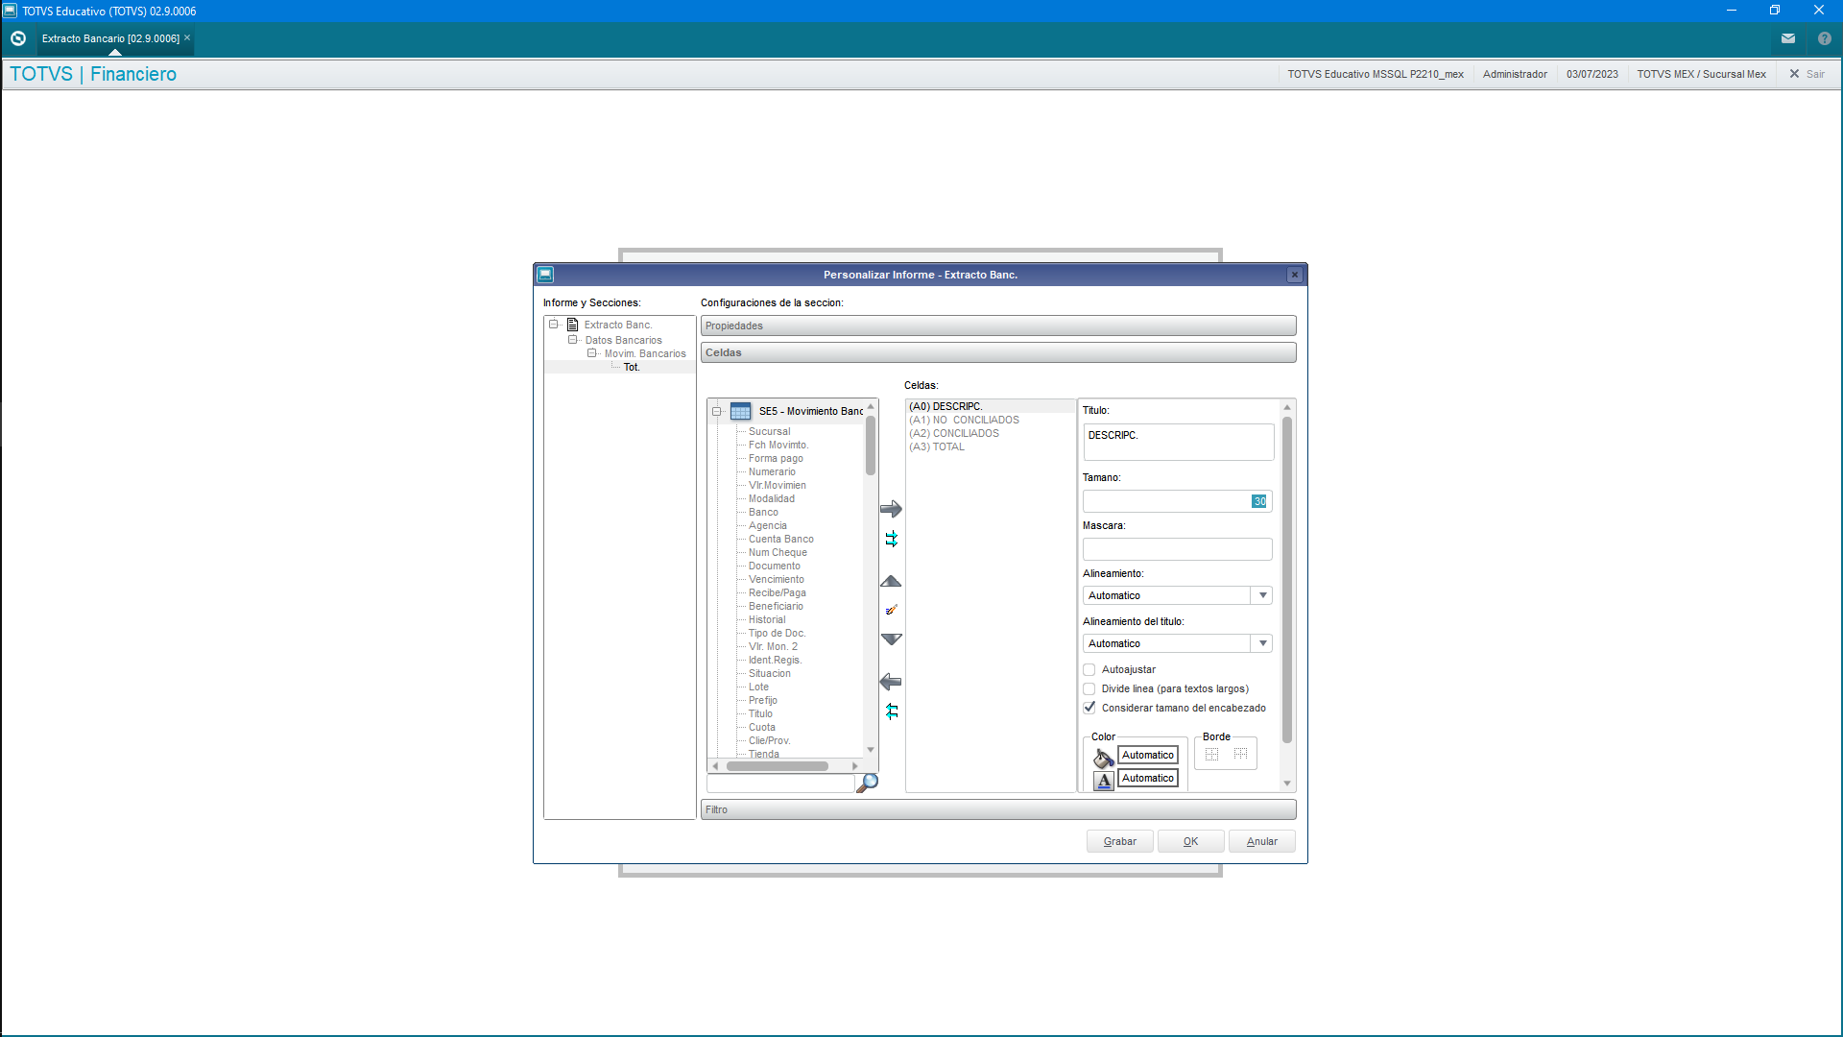
Task: Enable the Autoajustar checkbox
Action: tap(1089, 669)
